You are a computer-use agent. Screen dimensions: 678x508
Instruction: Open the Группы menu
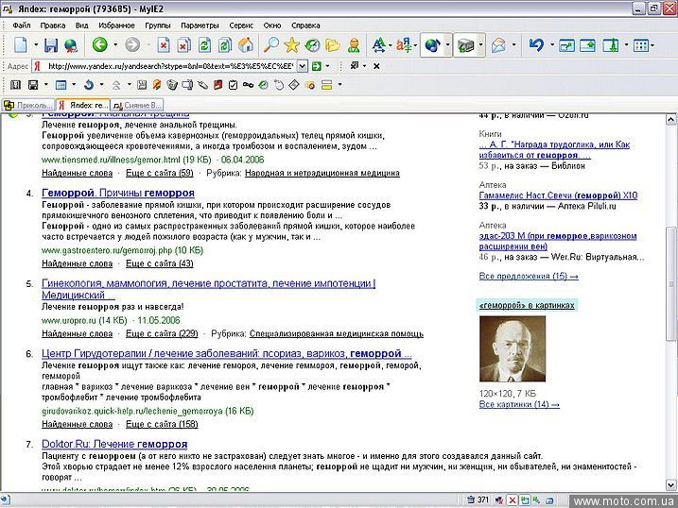pyautogui.click(x=158, y=25)
